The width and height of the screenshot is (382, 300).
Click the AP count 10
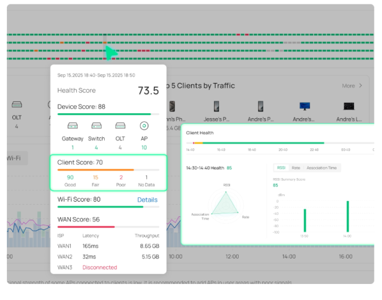click(144, 147)
